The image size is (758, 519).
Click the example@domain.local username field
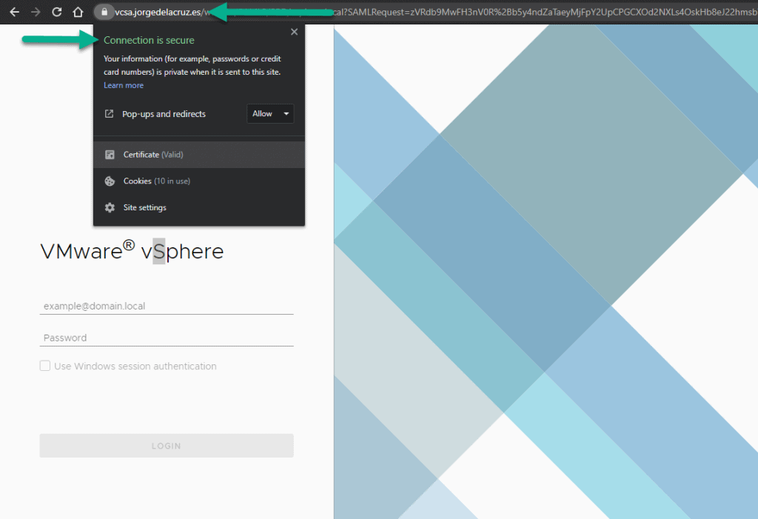(167, 307)
